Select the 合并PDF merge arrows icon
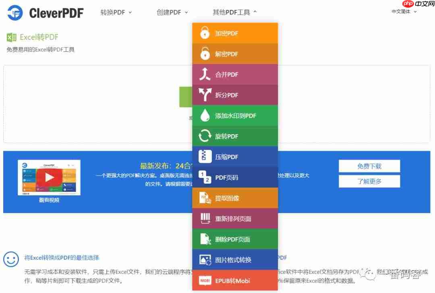Screen dimensions: 435x293 [x=205, y=74]
